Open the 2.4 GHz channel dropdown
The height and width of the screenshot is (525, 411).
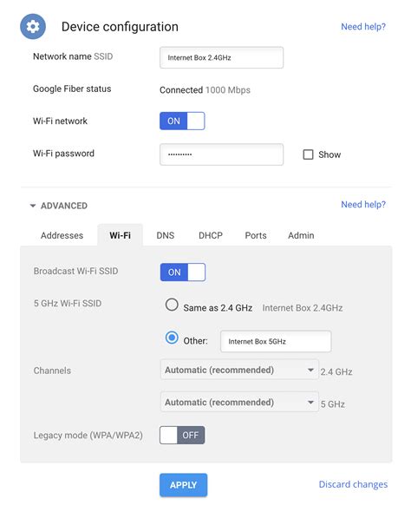[239, 370]
